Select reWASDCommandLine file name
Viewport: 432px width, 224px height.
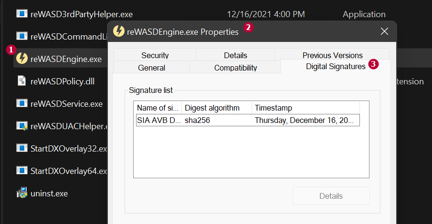click(69, 36)
